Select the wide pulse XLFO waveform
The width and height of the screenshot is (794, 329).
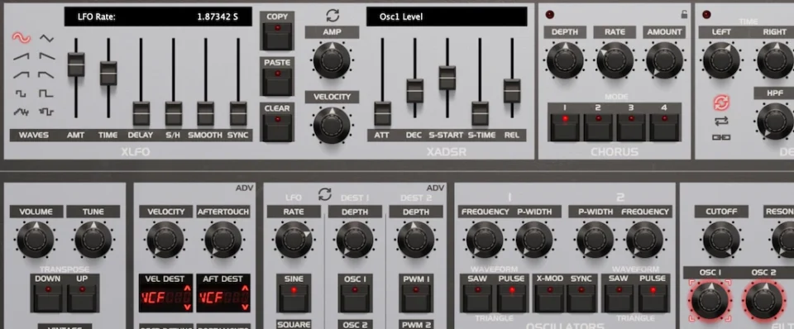tap(46, 93)
